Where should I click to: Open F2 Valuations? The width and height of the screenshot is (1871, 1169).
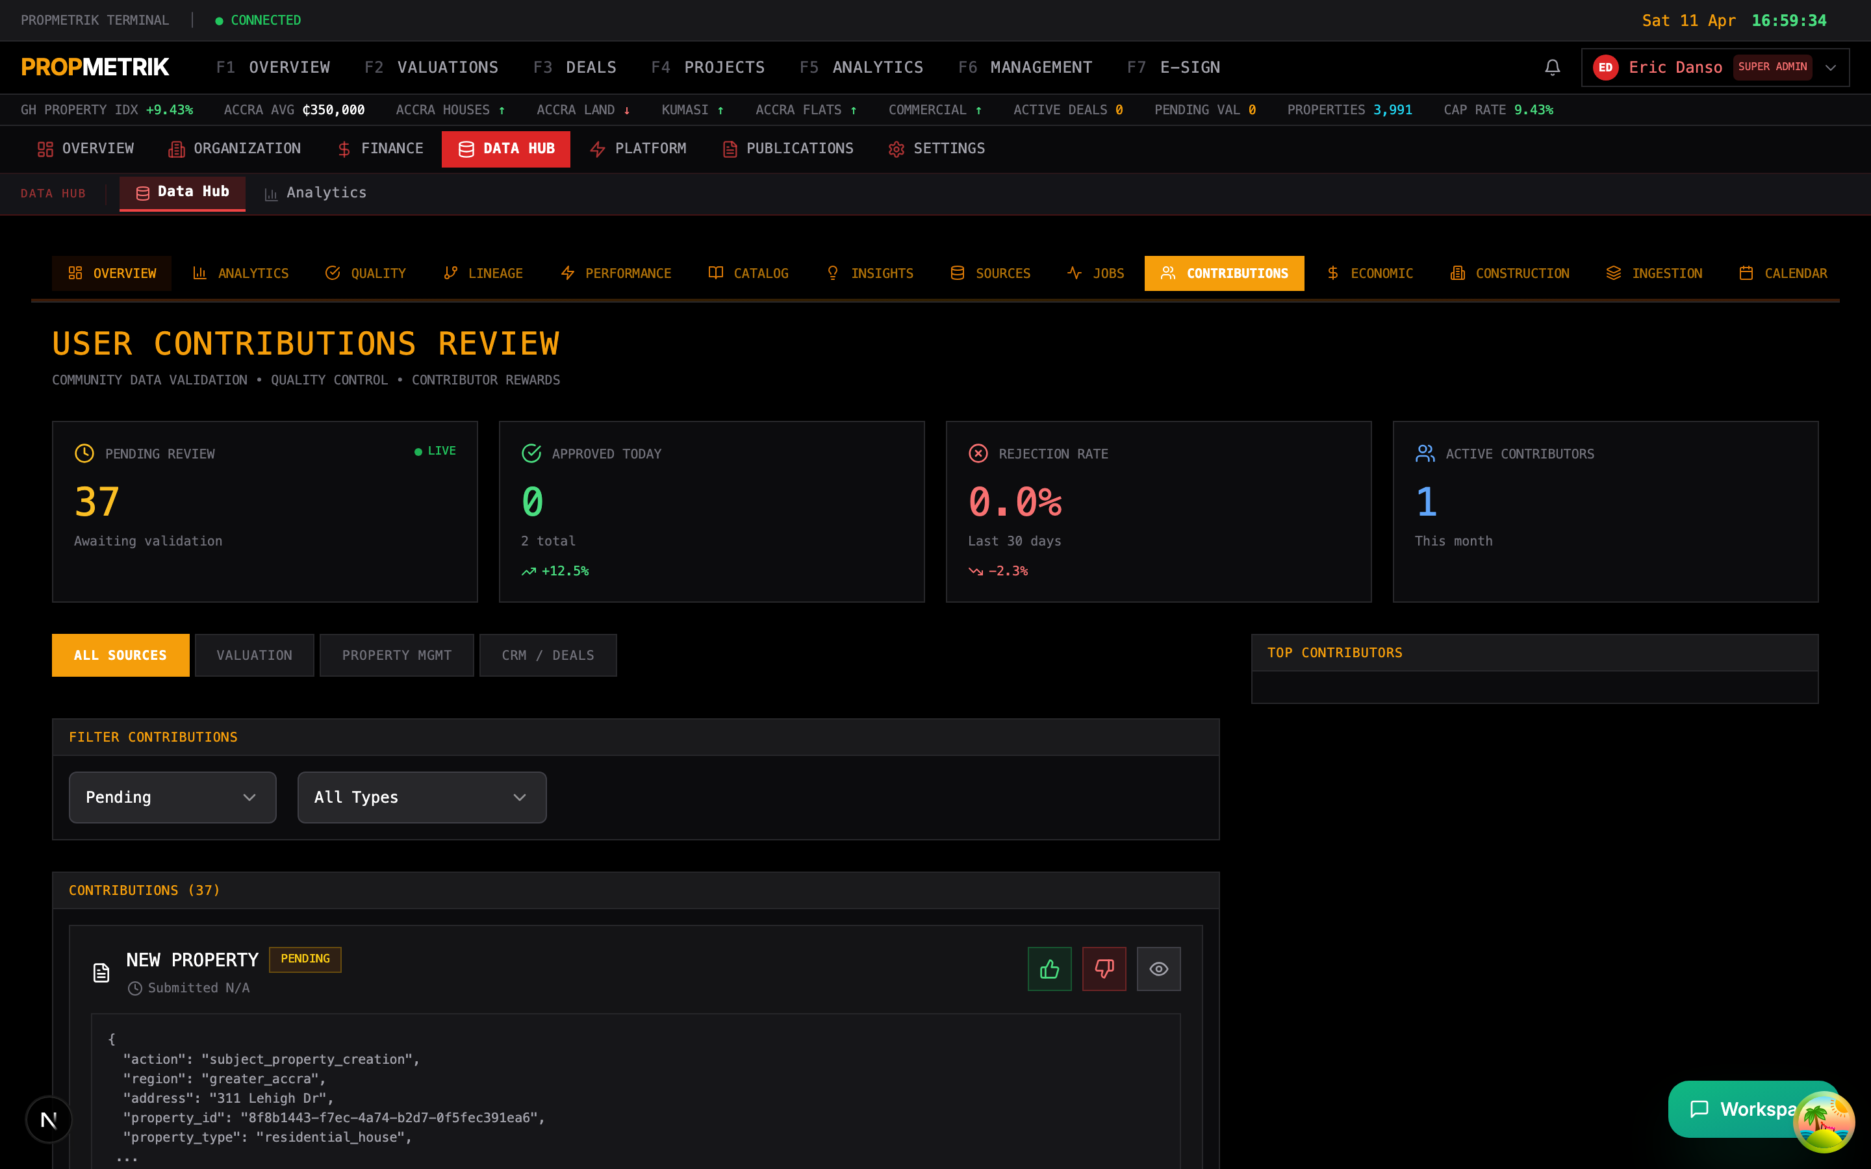click(x=431, y=68)
